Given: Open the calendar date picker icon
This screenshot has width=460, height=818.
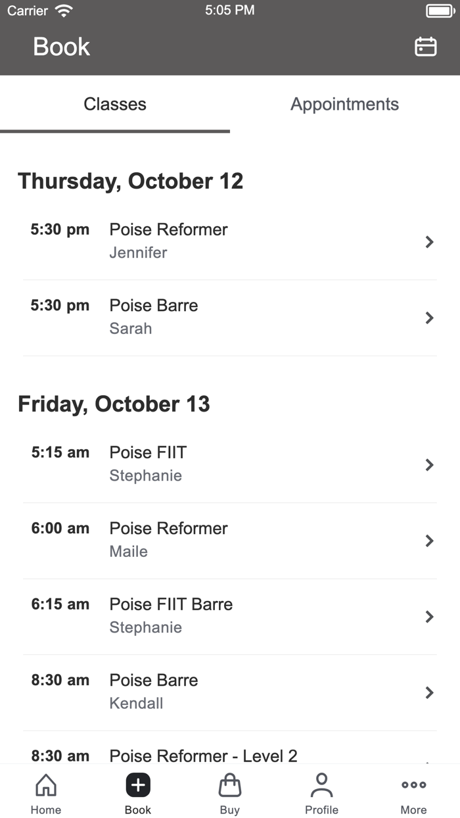Looking at the screenshot, I should (425, 47).
